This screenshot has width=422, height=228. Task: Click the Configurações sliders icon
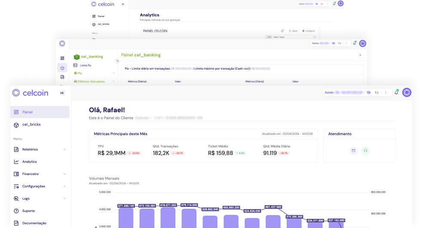click(x=16, y=186)
